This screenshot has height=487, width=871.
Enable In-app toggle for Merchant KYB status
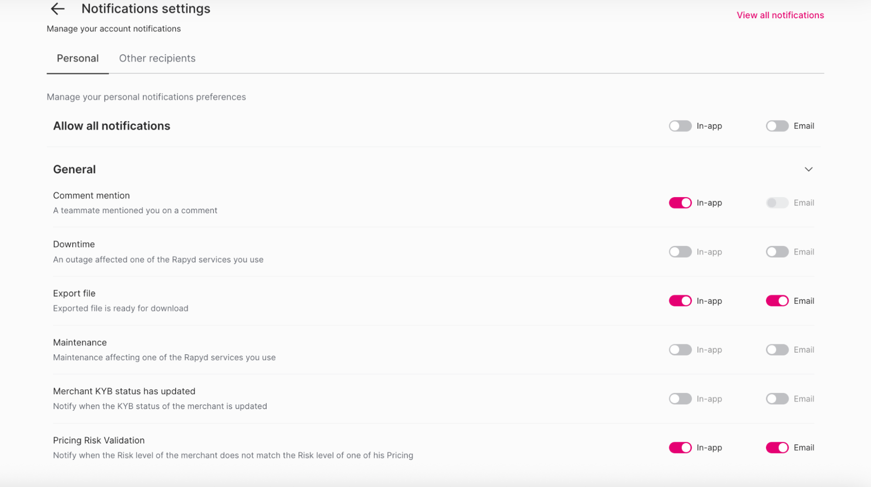click(680, 398)
